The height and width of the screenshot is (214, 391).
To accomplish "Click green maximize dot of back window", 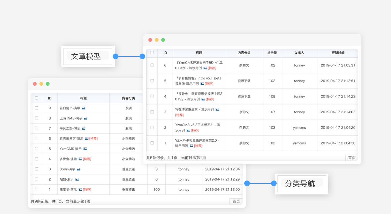I will pyautogui.click(x=48, y=84).
